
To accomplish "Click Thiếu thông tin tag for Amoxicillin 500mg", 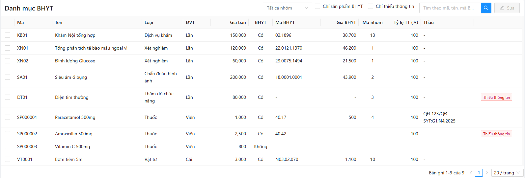I will 496,134.
